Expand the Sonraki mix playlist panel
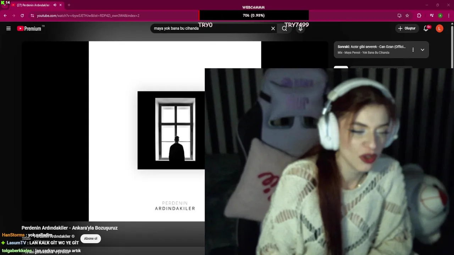454x255 pixels. [x=422, y=50]
